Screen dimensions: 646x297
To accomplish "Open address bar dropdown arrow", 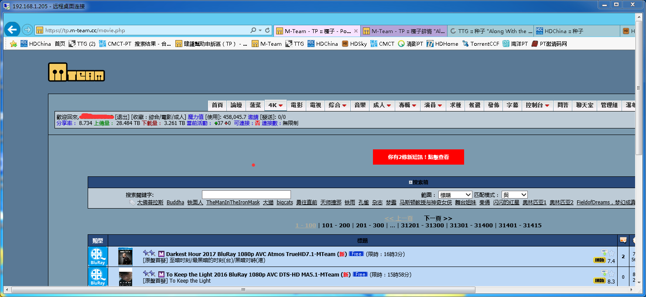I will 260,30.
